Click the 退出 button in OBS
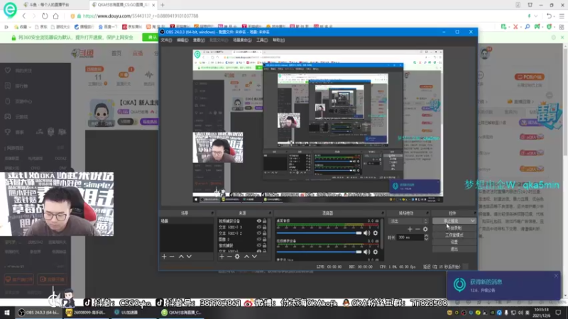Image resolution: width=568 pixels, height=319 pixels. [x=454, y=249]
